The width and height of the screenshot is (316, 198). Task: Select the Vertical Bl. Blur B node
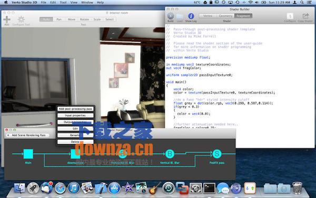(x=170, y=154)
